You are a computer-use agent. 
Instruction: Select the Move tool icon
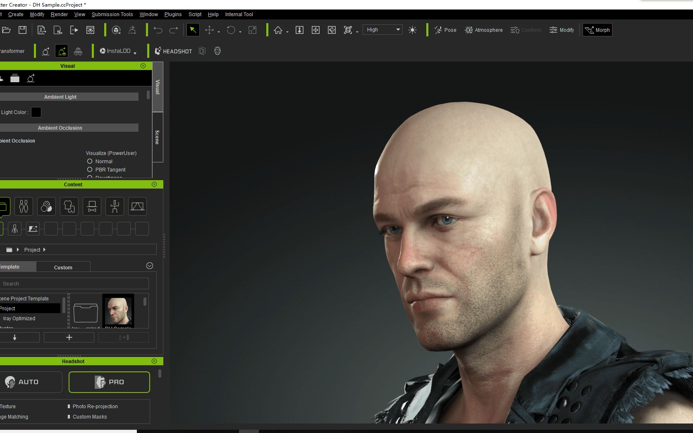click(x=209, y=30)
